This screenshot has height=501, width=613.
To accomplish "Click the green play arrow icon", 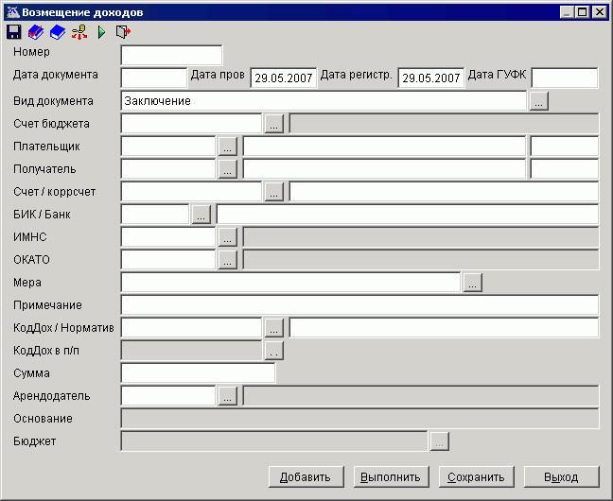I will point(101,32).
